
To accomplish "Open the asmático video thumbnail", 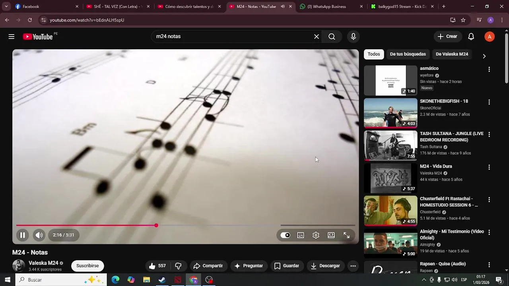I will (390, 81).
